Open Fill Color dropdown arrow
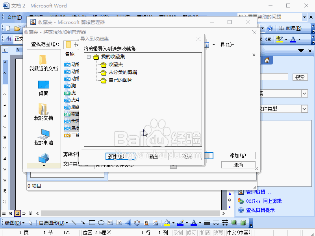 tap(173, 223)
